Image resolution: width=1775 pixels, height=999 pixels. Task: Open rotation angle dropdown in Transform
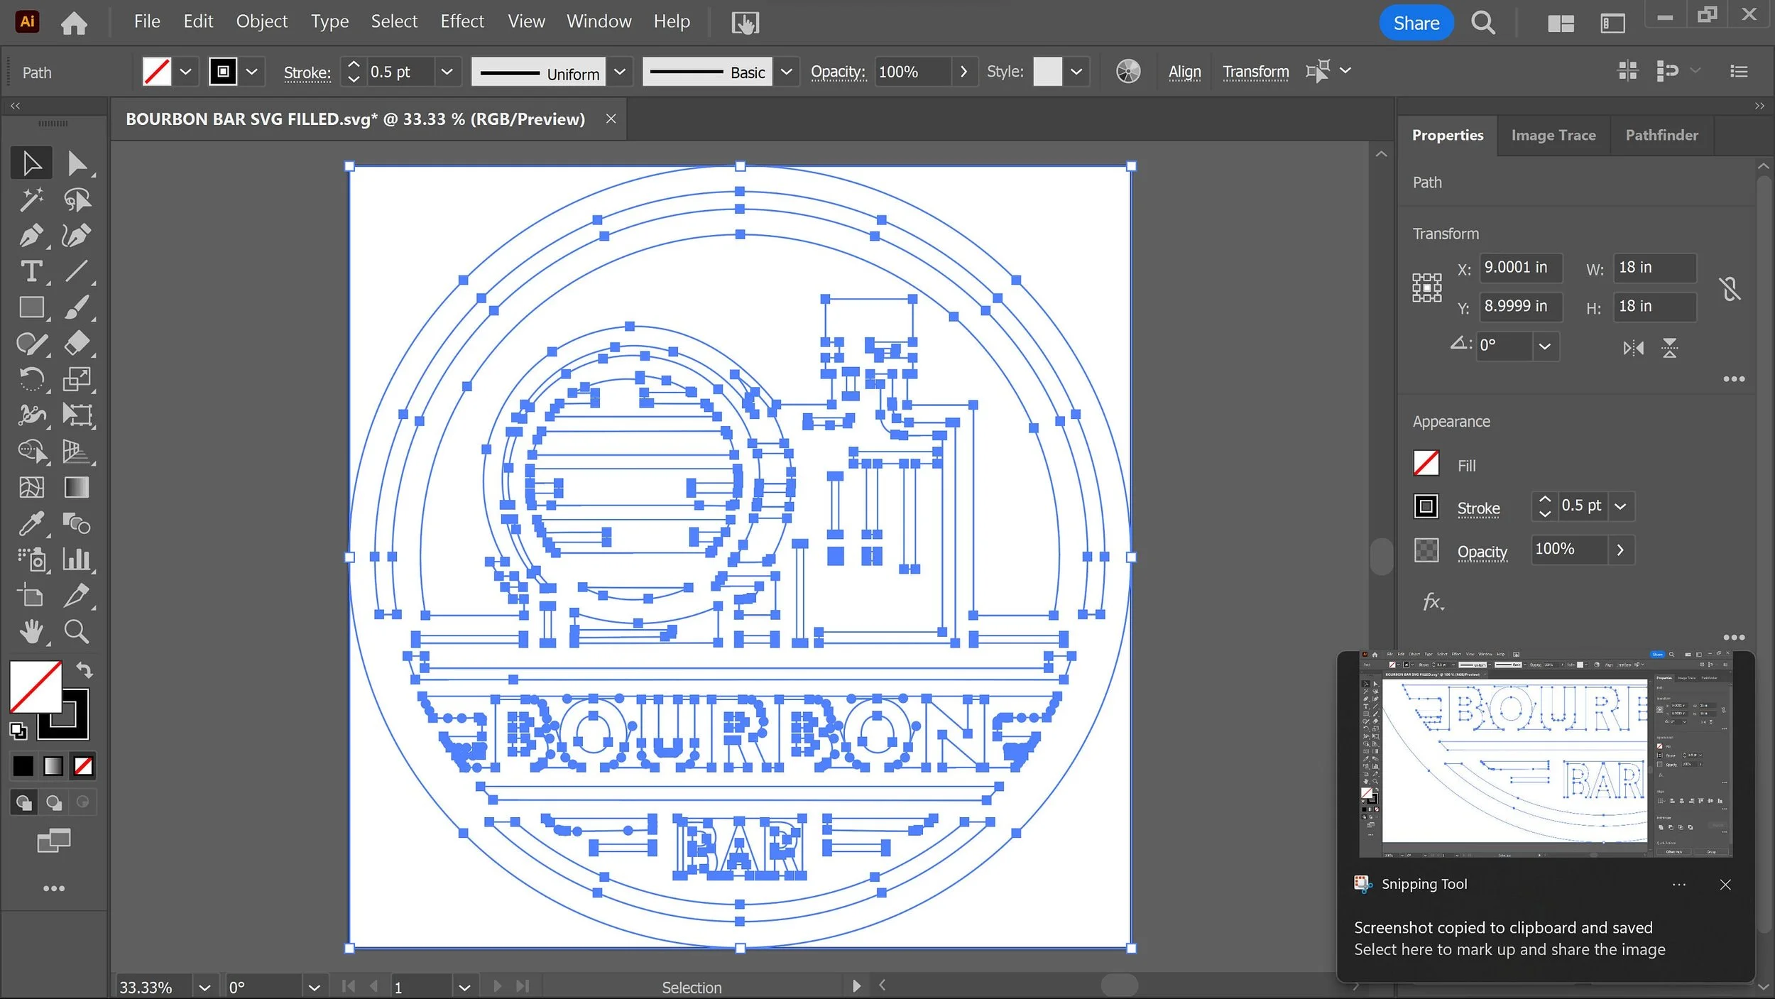coord(1545,346)
